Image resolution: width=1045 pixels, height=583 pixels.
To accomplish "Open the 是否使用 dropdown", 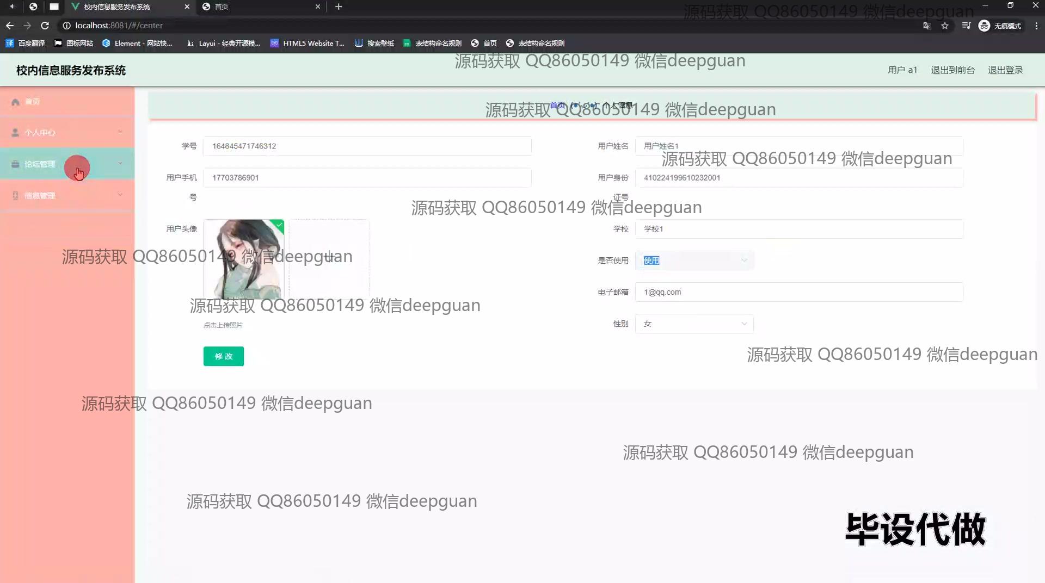I will pos(694,261).
